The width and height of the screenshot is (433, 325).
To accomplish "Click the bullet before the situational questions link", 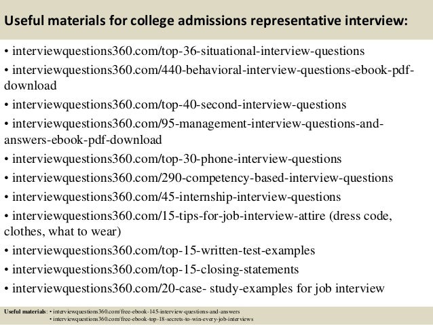I will [6, 52].
